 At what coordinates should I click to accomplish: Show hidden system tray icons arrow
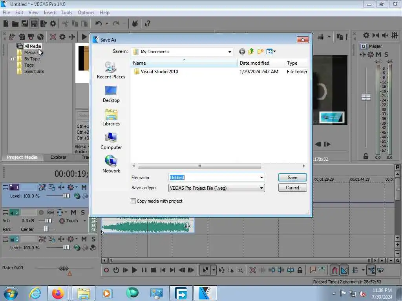(x=334, y=294)
